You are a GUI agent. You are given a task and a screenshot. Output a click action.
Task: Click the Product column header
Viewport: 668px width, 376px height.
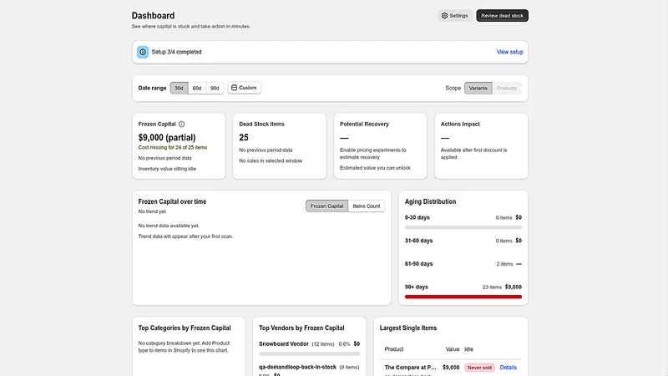(394, 349)
